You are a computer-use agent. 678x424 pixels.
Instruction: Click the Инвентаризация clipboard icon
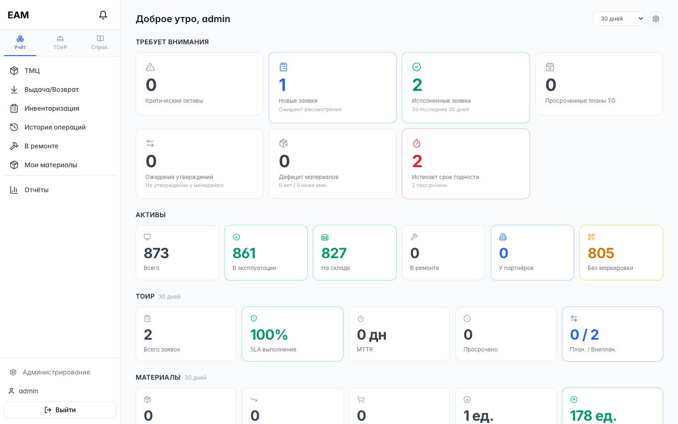point(14,108)
